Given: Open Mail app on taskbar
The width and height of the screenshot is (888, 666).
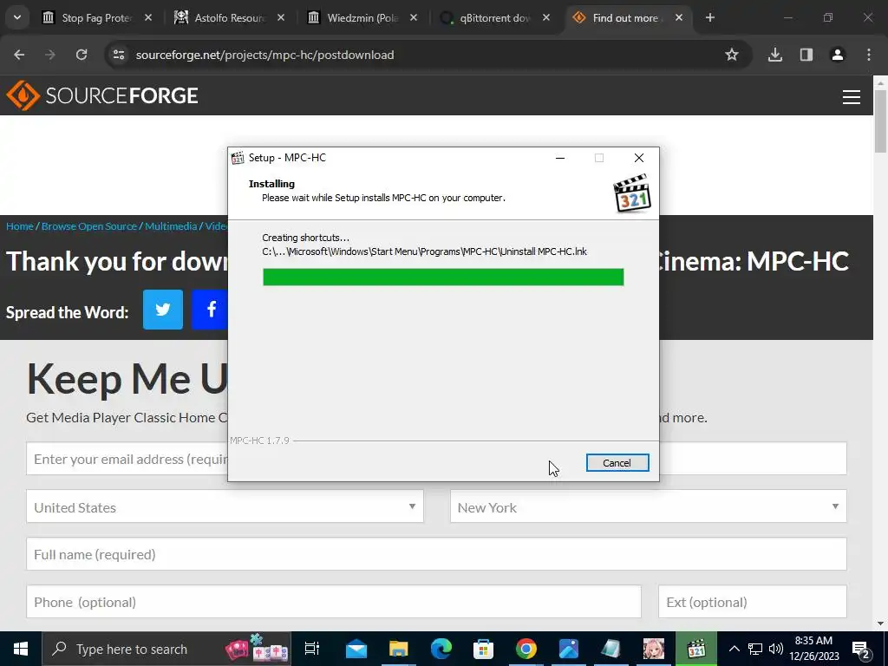Looking at the screenshot, I should click(x=356, y=649).
